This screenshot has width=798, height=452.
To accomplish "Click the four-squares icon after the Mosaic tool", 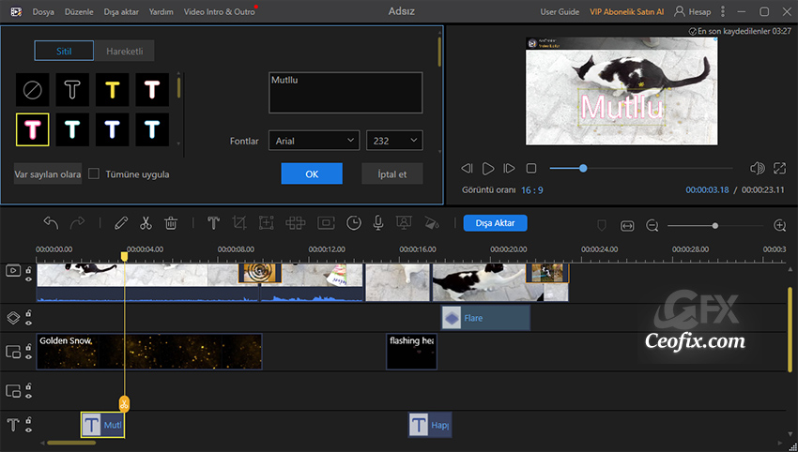I will click(295, 223).
